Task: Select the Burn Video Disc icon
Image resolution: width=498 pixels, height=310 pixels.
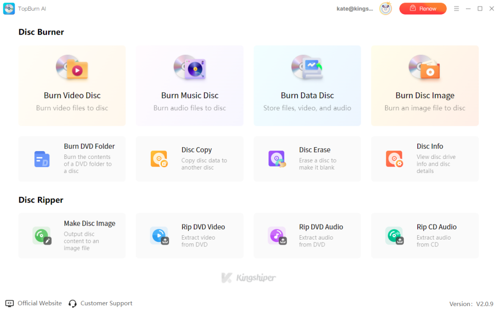Action: tap(72, 68)
